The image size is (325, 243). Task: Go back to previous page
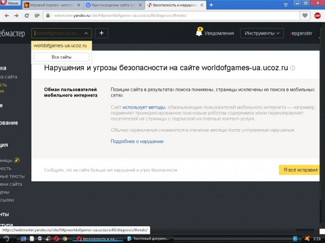6,16
